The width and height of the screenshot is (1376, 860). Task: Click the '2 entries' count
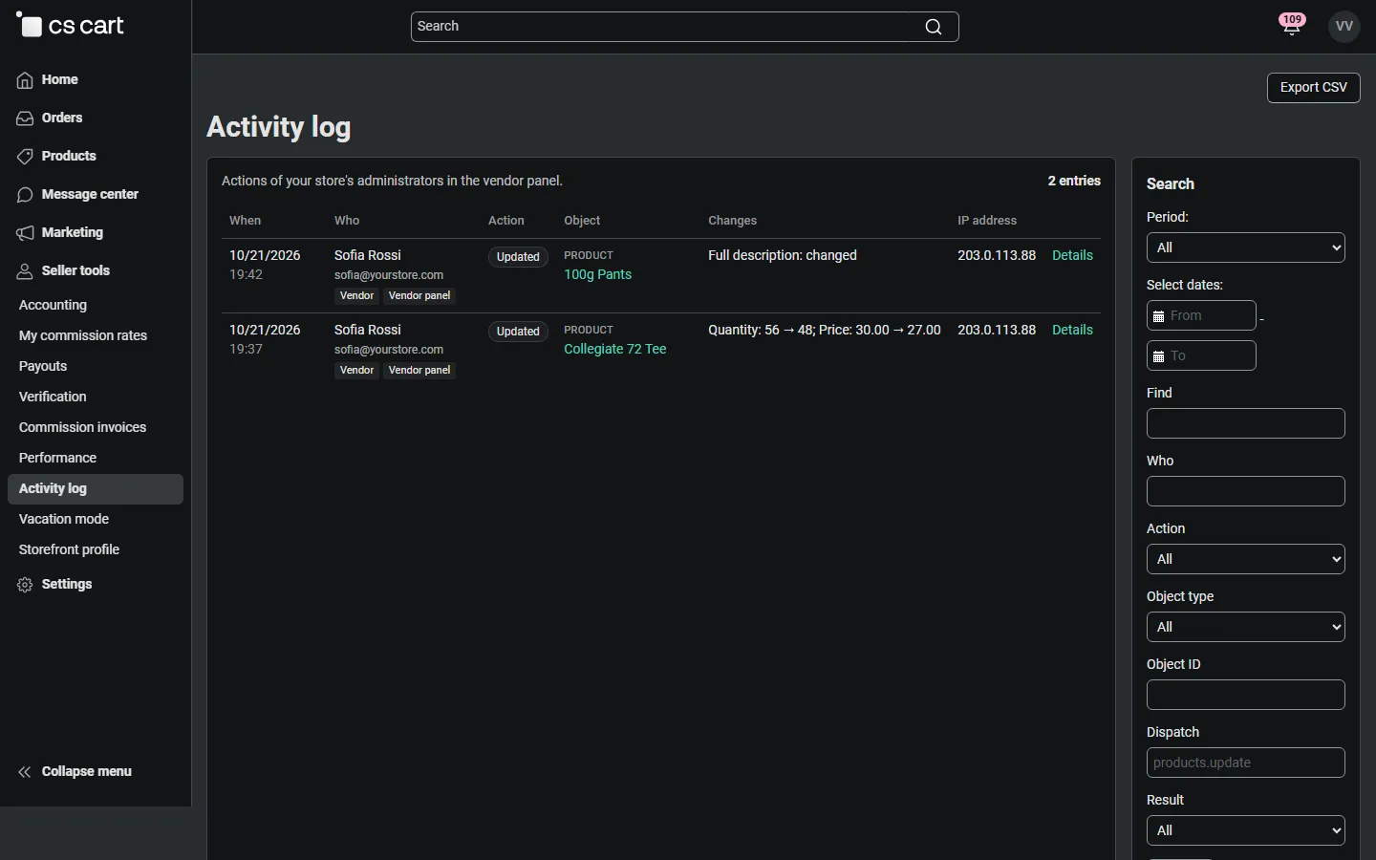[x=1074, y=181]
